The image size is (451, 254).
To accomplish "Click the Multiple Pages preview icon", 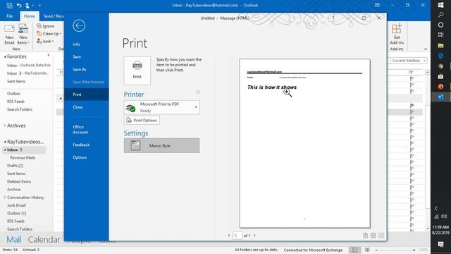I will 381,236.
